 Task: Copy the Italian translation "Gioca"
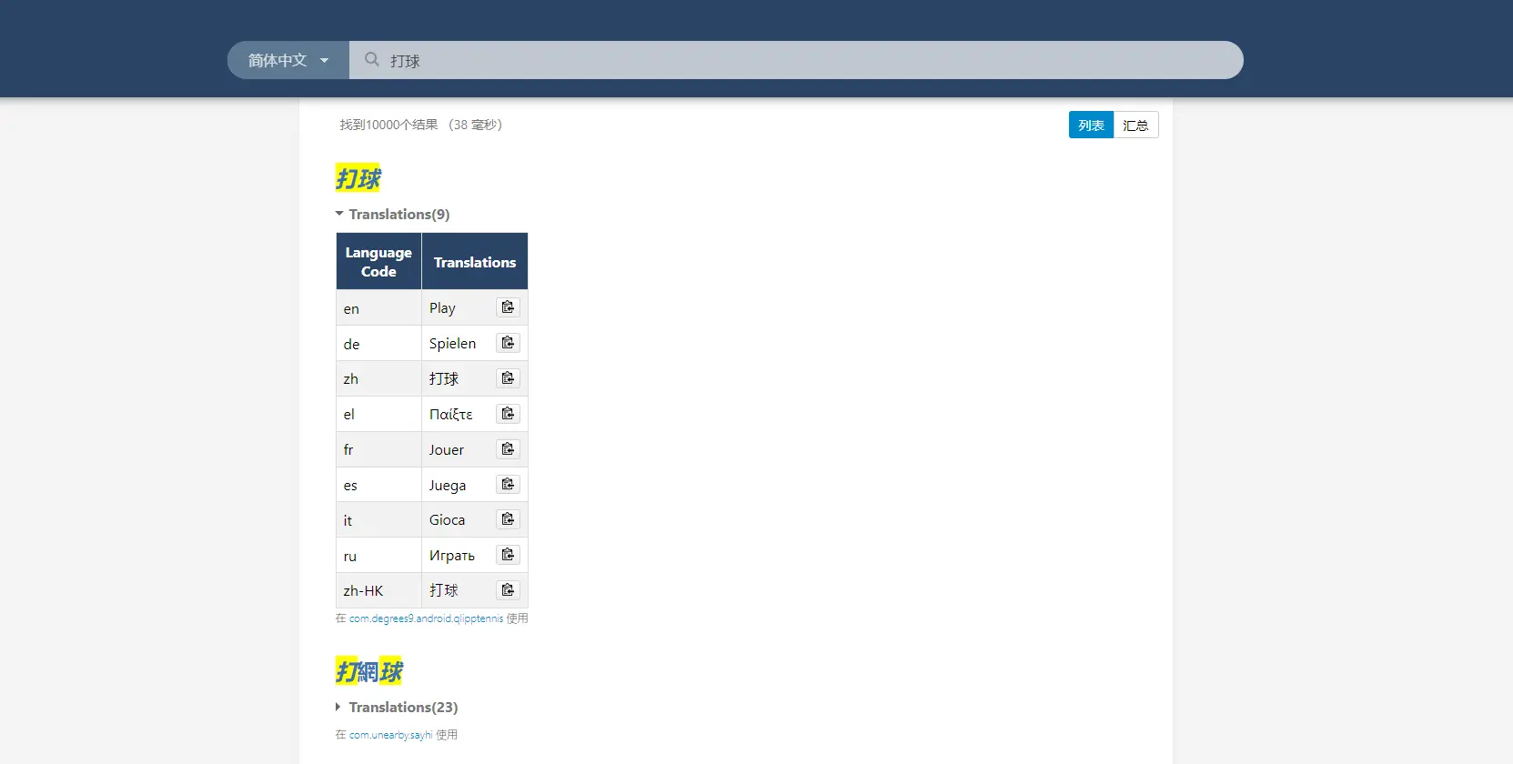click(x=508, y=519)
